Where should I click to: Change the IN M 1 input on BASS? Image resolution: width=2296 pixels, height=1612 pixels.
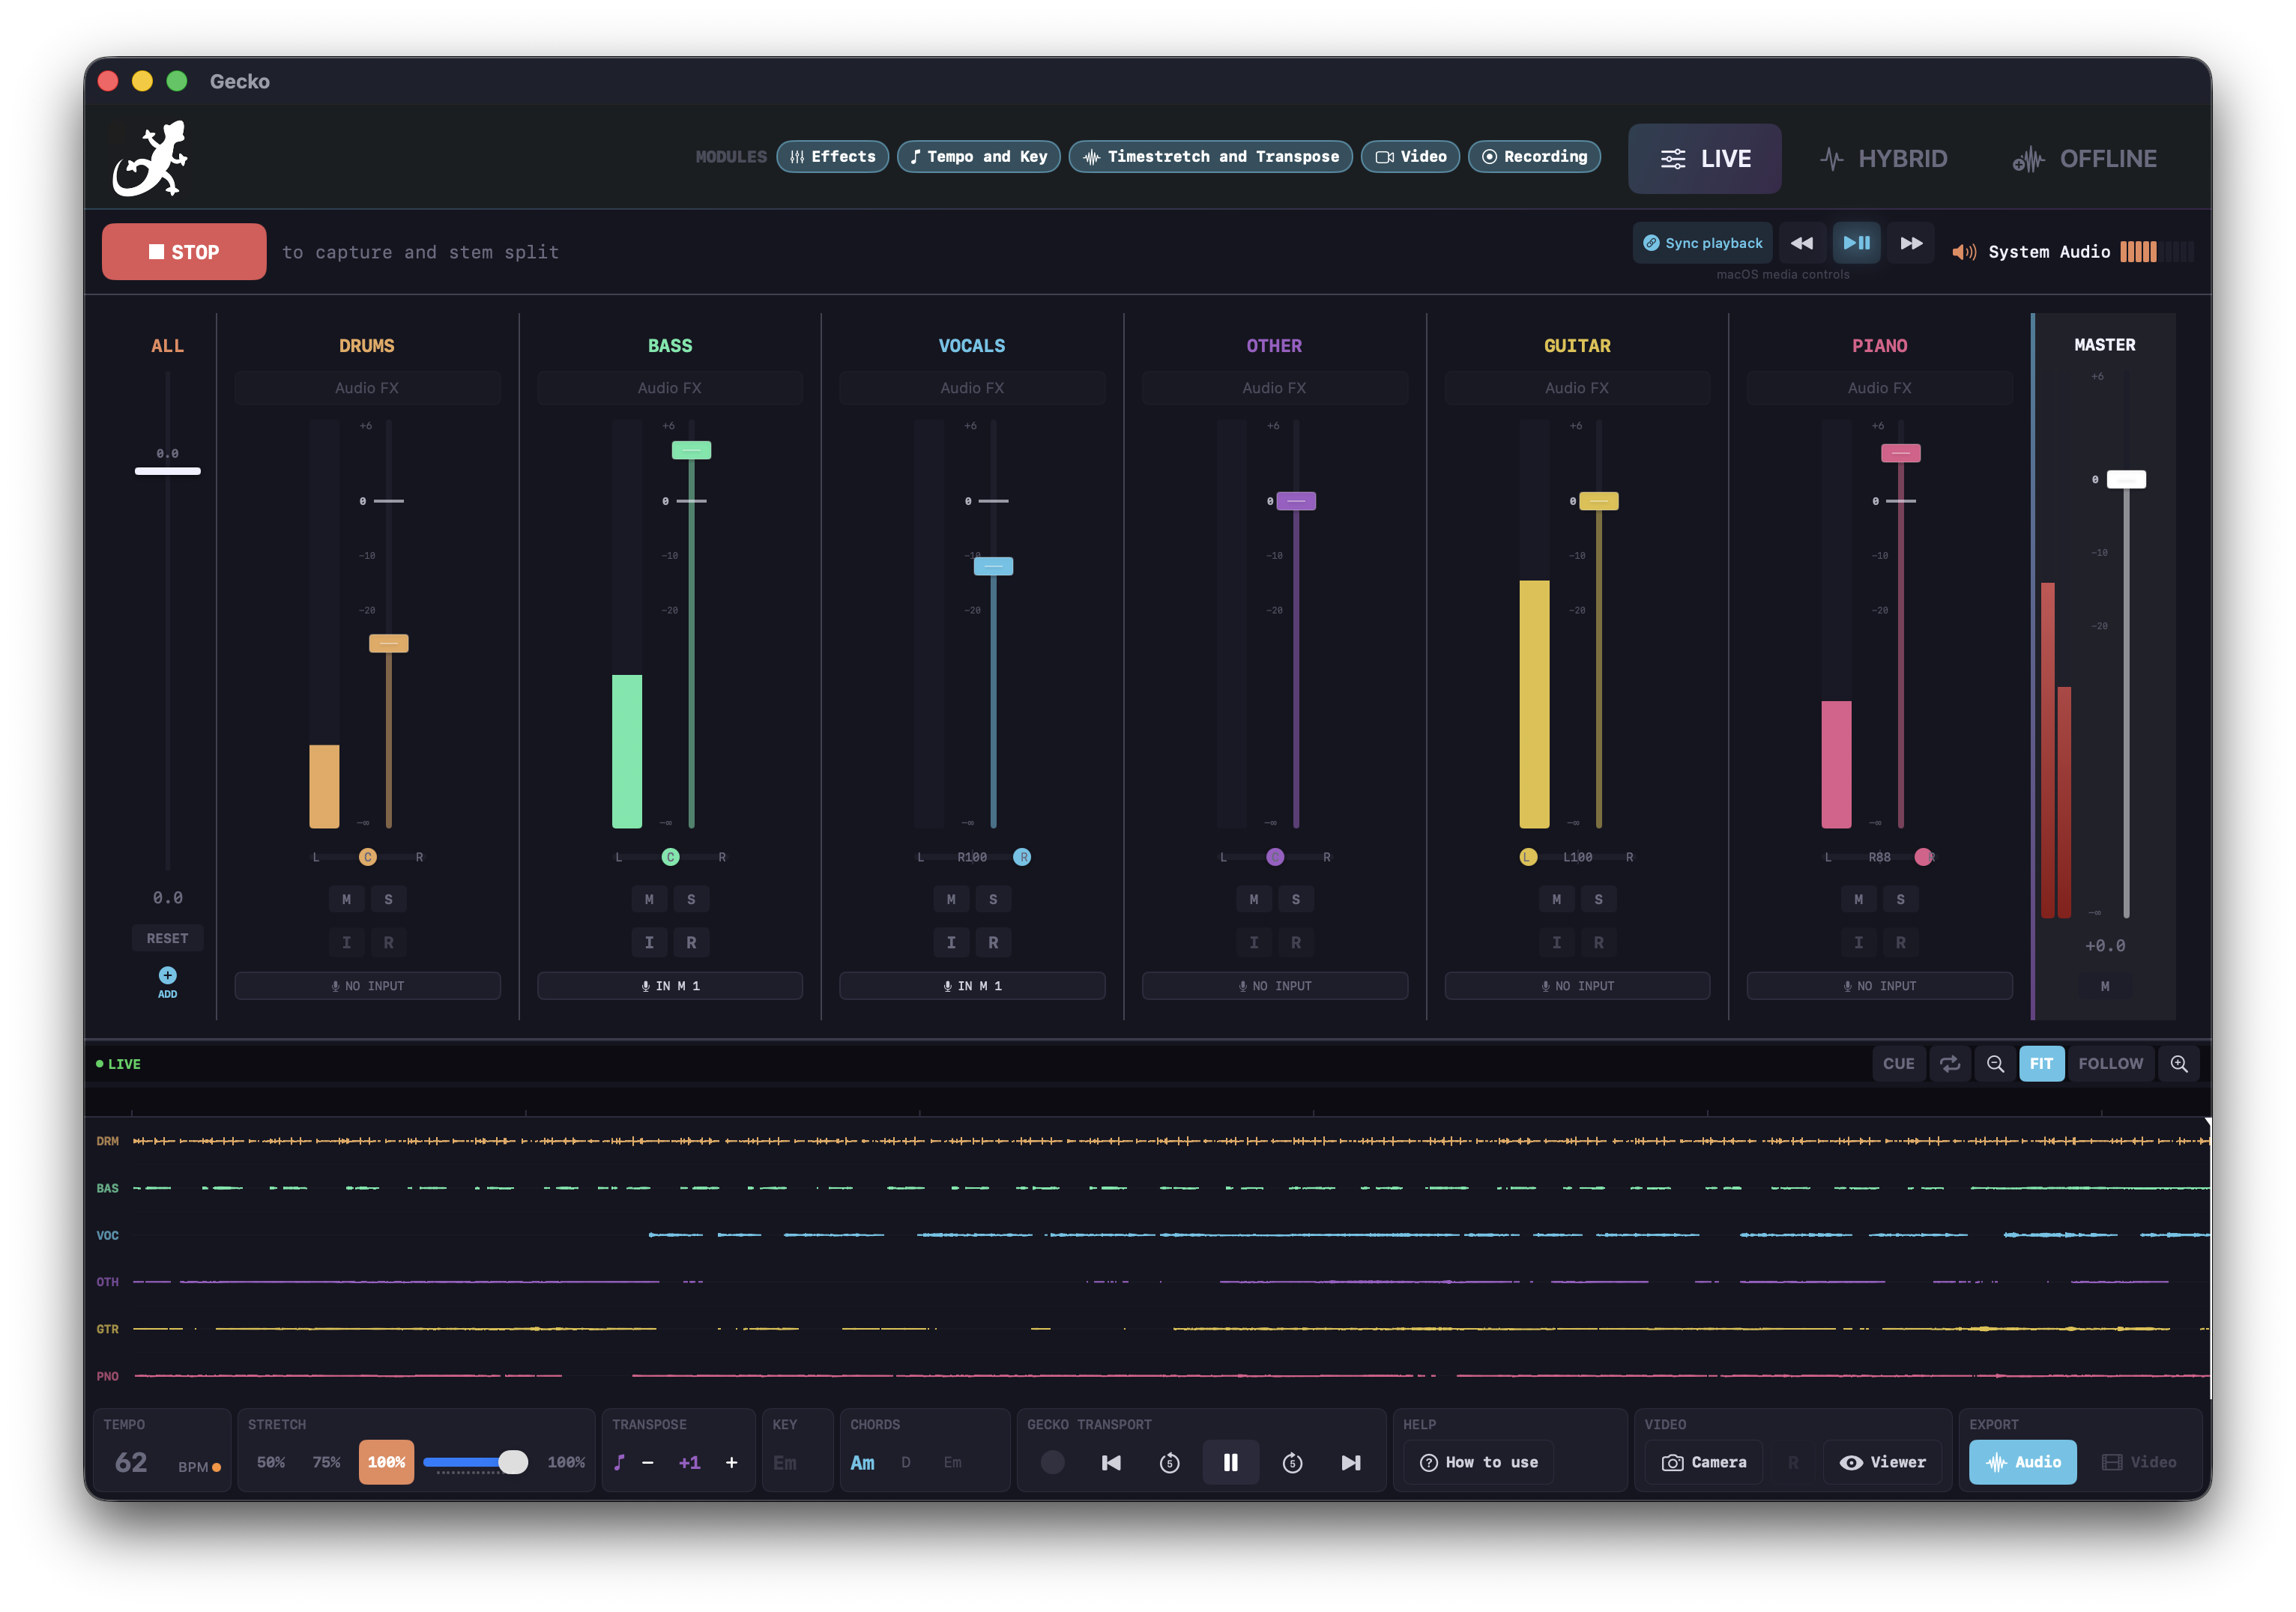pos(670,985)
